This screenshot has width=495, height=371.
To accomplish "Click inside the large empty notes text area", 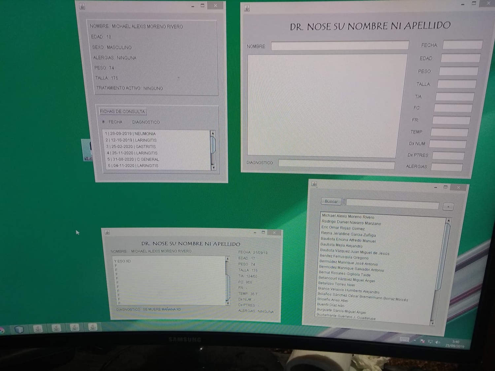I will pos(327,105).
